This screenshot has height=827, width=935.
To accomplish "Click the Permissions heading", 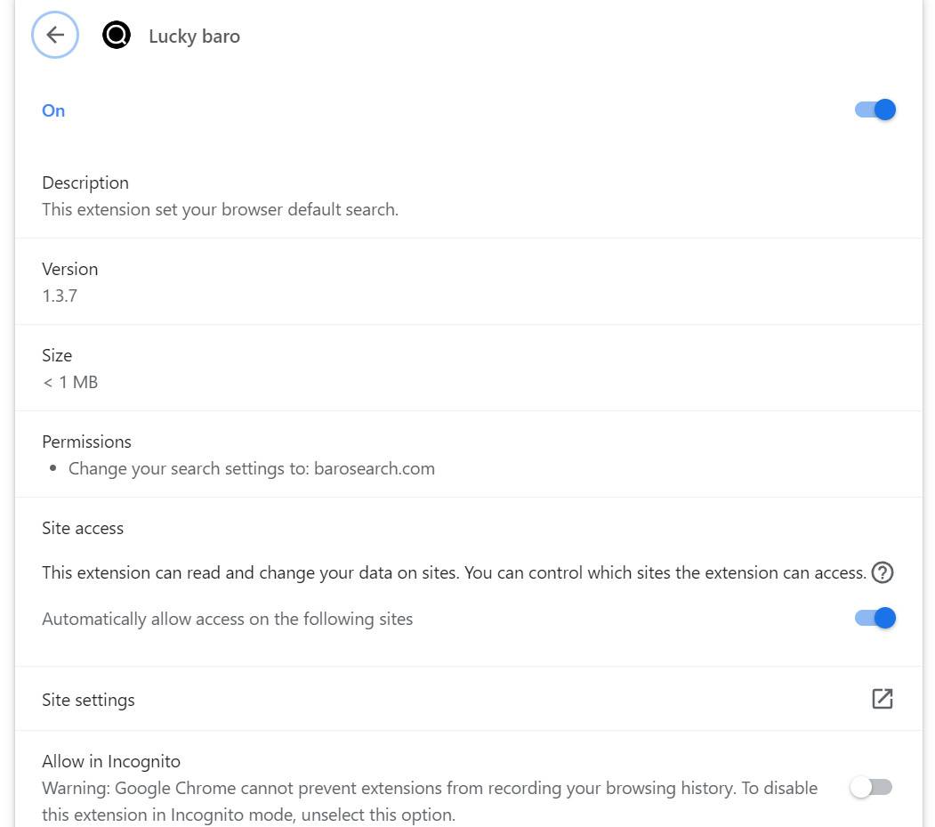I will pos(86,442).
